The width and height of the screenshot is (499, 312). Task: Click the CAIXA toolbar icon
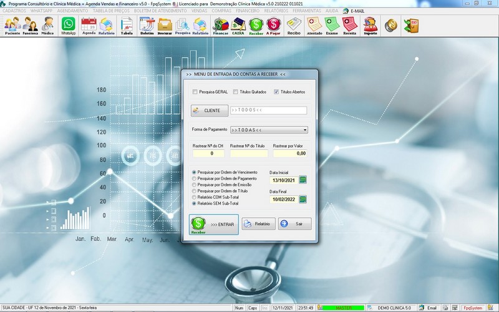[238, 26]
